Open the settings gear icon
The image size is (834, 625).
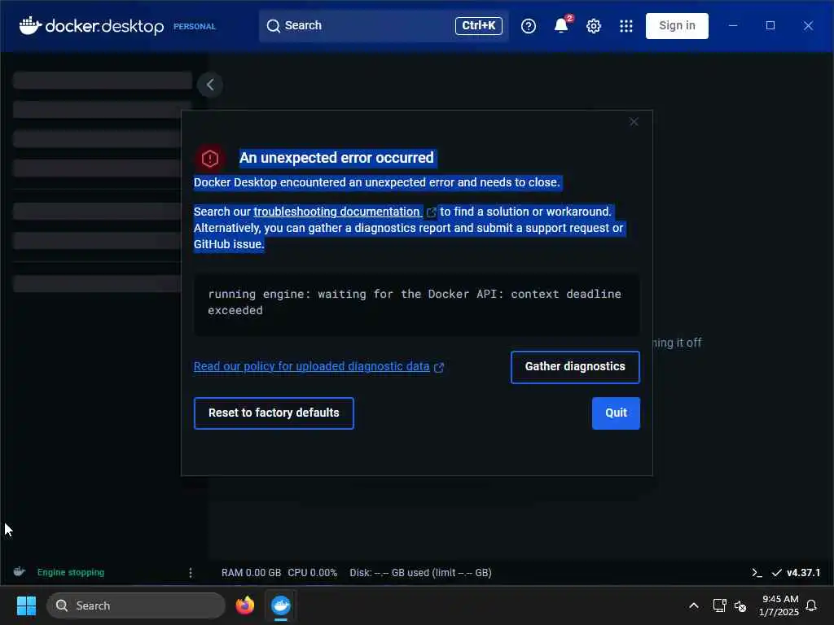(594, 26)
